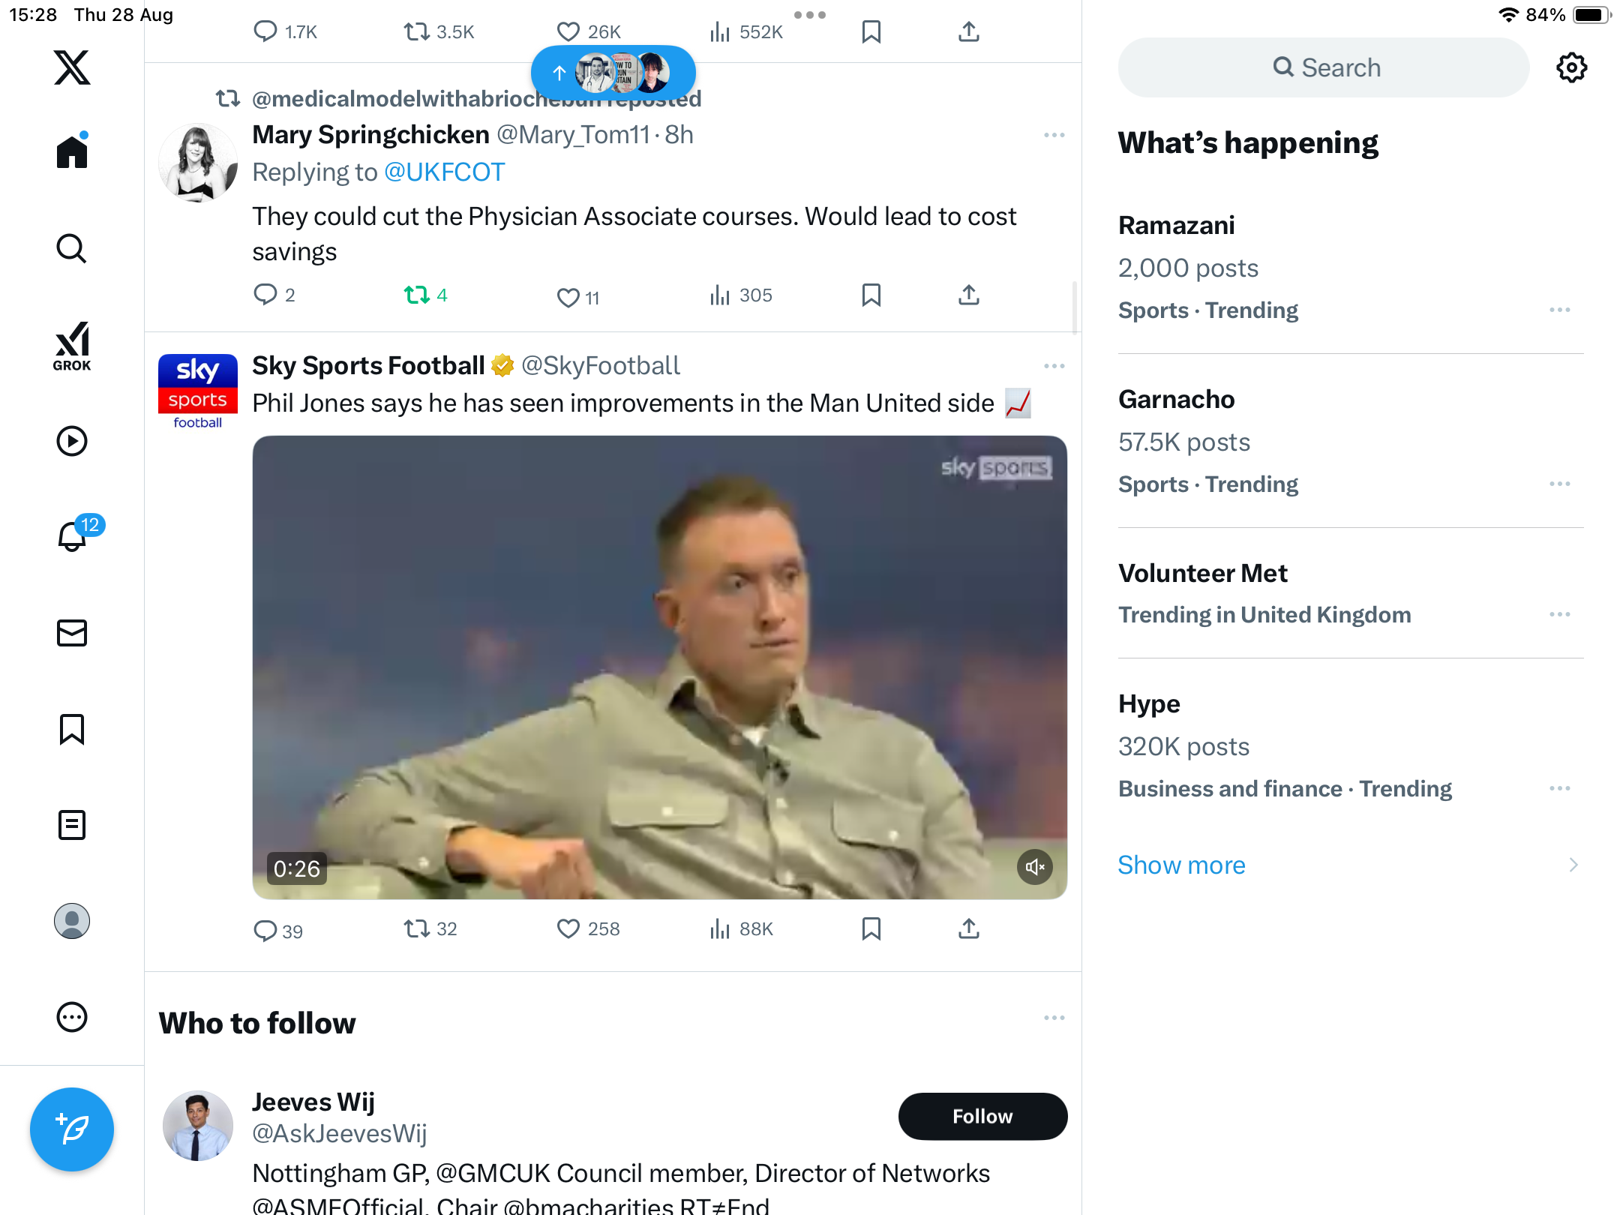Go to the Home feed
1620x1215 pixels.
click(x=72, y=152)
